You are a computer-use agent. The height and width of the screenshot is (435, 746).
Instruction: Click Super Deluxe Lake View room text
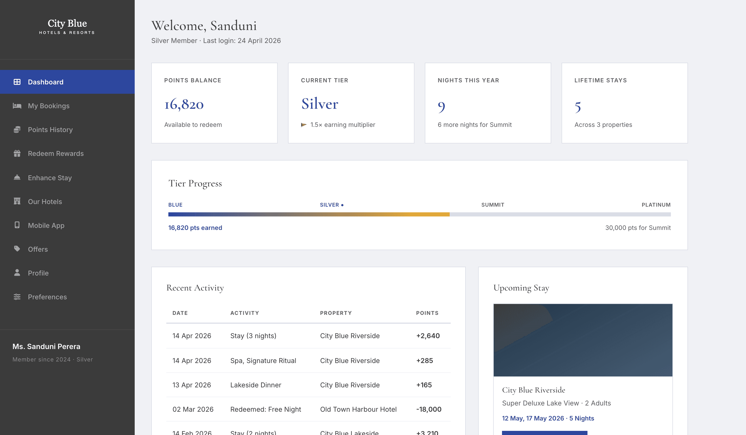click(x=540, y=403)
